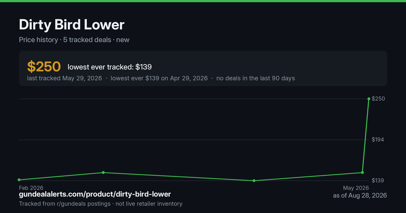
Task: Click 'no deals in the last 90 days' text
Action: pos(256,78)
